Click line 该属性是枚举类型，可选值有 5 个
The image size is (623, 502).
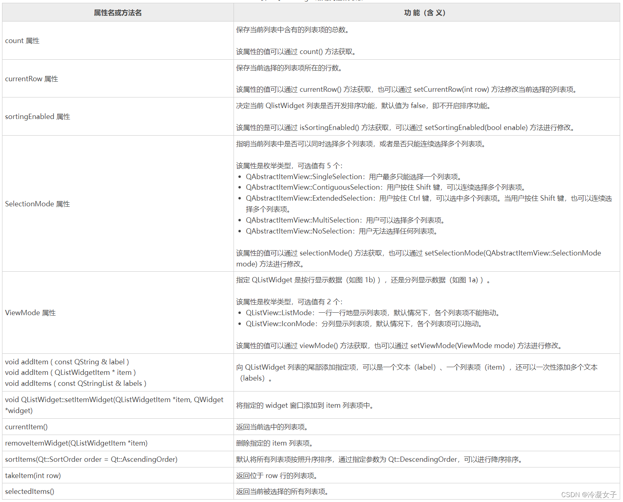[x=290, y=166]
